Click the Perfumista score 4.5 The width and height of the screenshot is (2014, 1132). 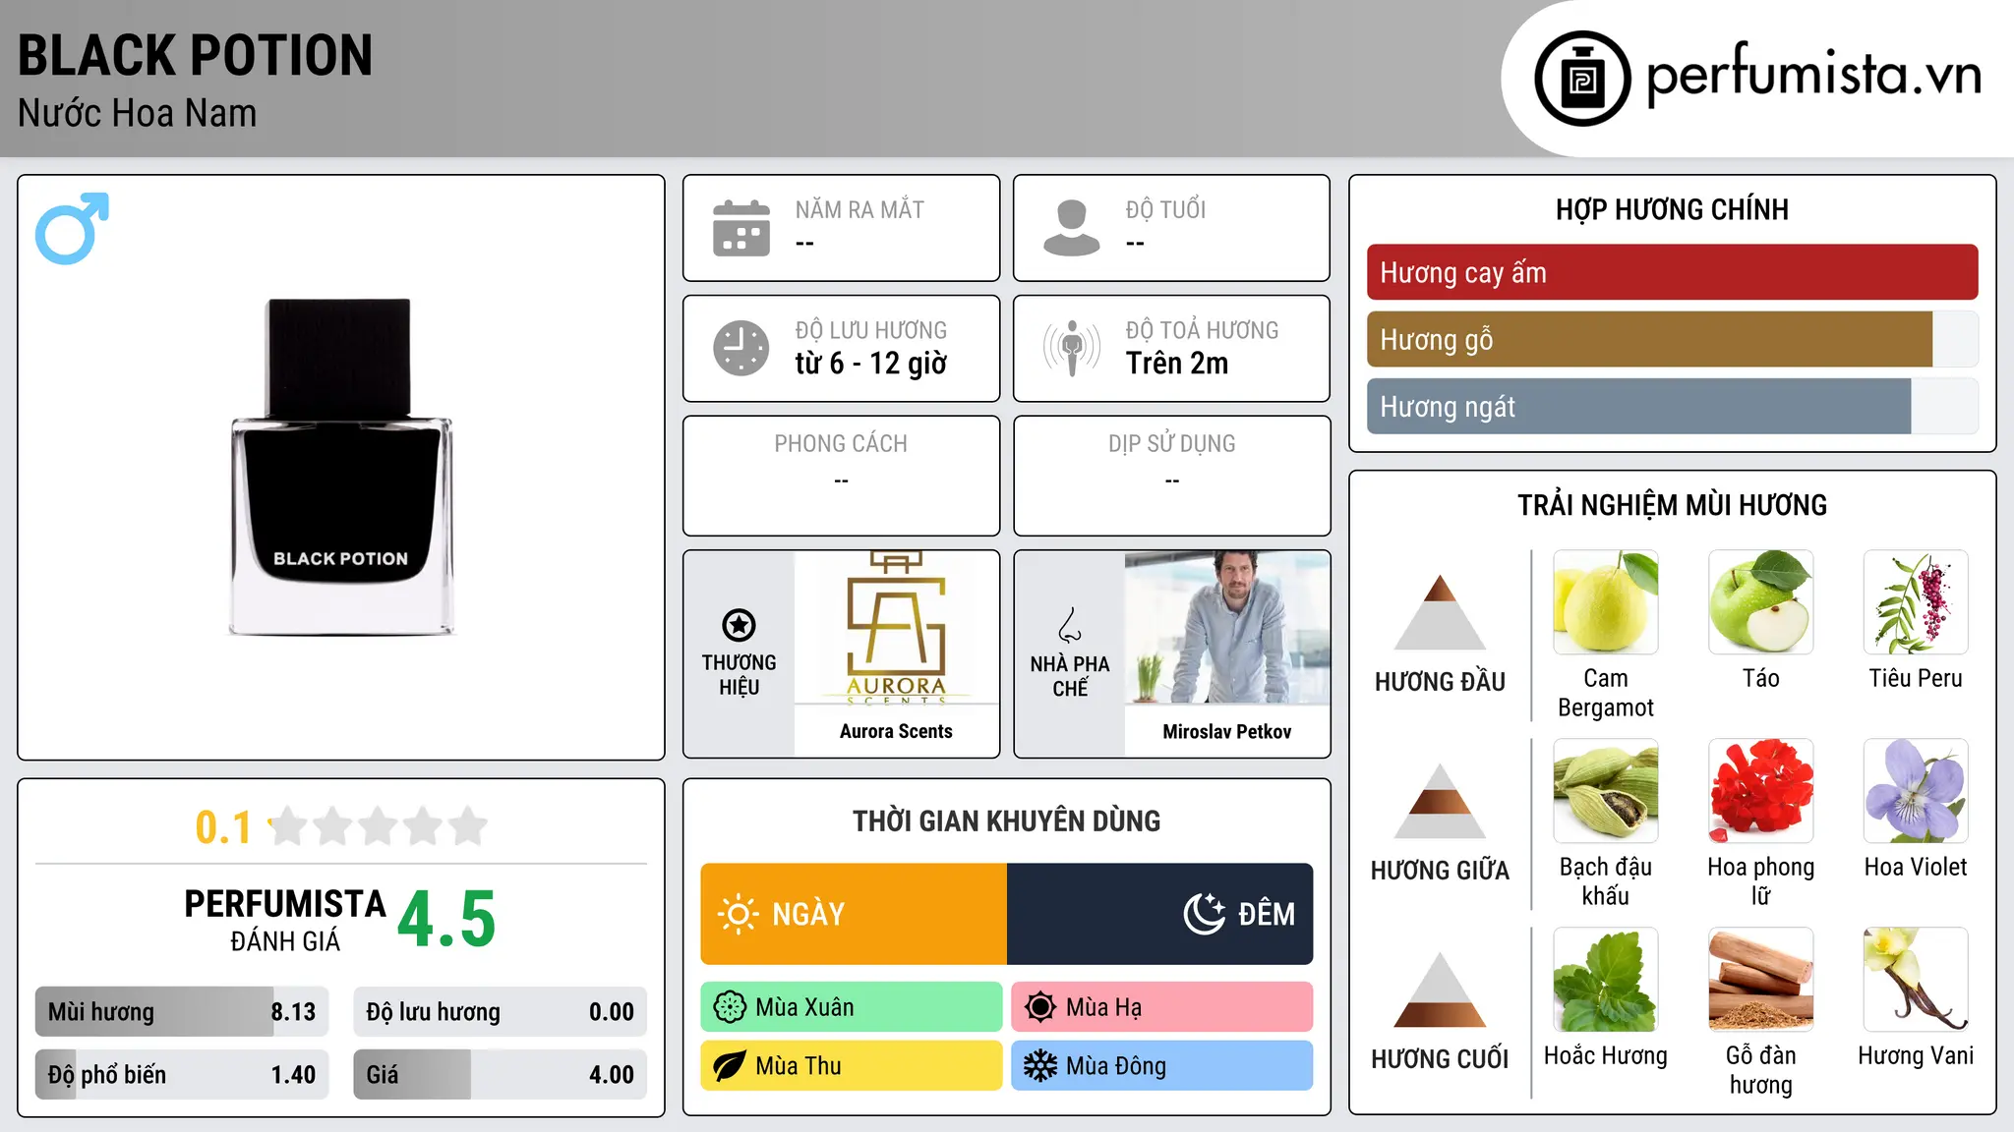click(x=446, y=919)
